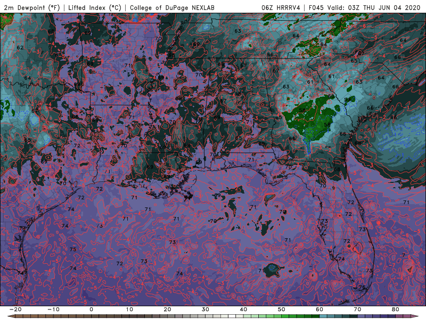
Task: Select the 'Lifted Index (°C)' header label
Action: coord(95,7)
